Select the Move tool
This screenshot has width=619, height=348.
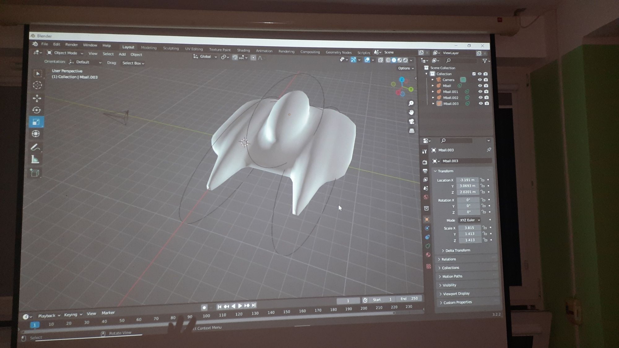(x=37, y=98)
